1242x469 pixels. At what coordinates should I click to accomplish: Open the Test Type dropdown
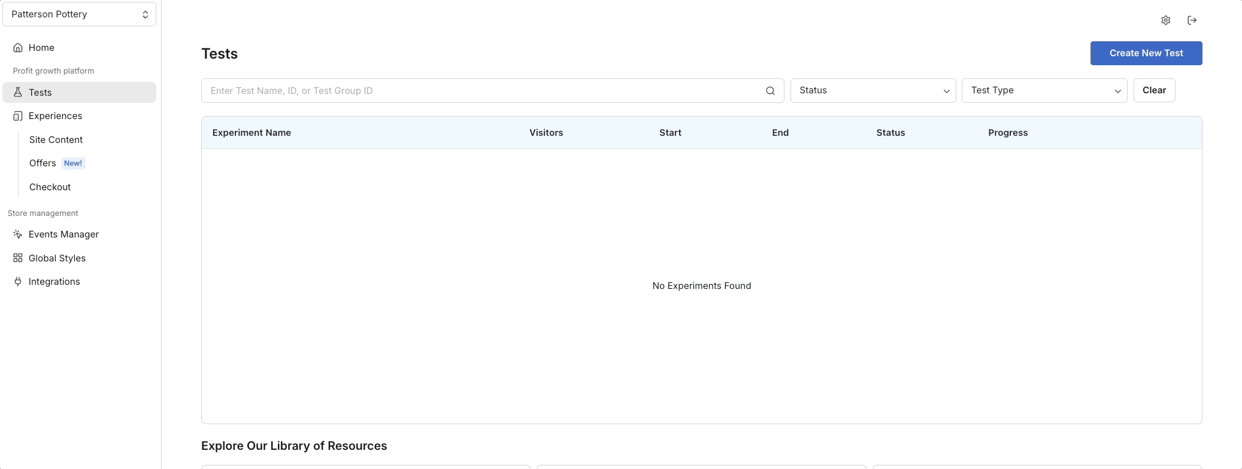click(1044, 90)
